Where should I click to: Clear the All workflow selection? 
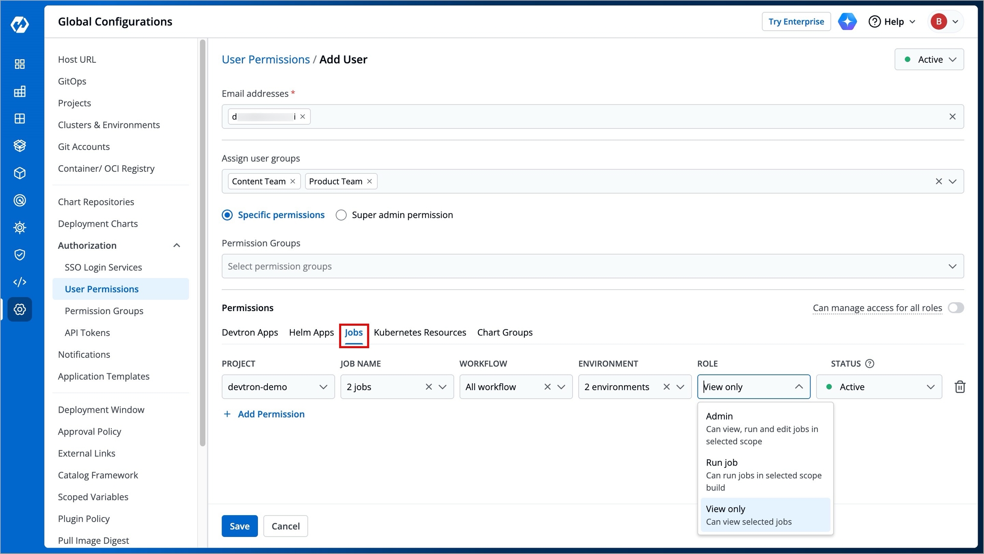tap(547, 387)
